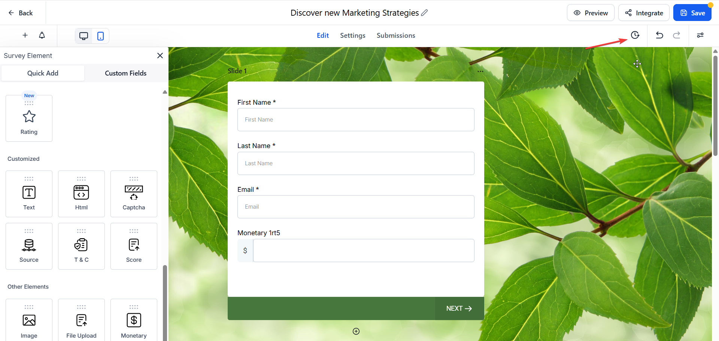Switch to Custom Fields tab
Screen dimensions: 719x341
coord(125,73)
